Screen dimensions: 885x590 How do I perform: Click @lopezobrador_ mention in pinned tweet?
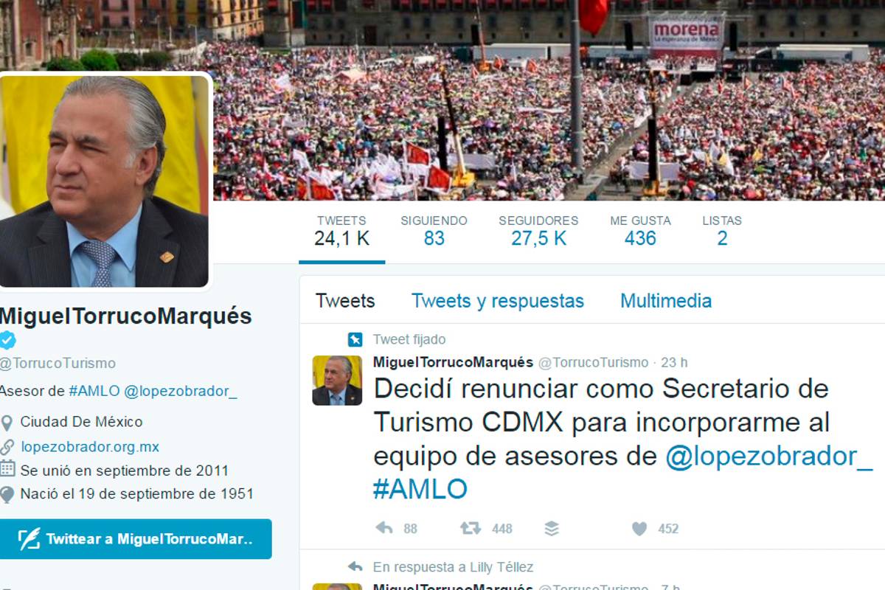[769, 456]
